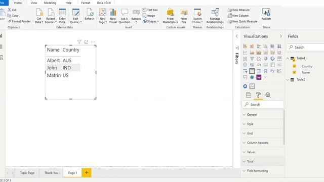Open From Marketplace custom visuals
This screenshot has height=182, width=324.
[170, 16]
